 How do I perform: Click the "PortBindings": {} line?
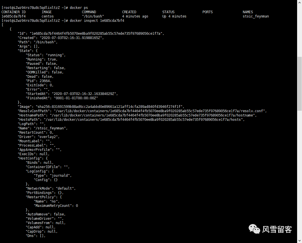click(x=45, y=193)
